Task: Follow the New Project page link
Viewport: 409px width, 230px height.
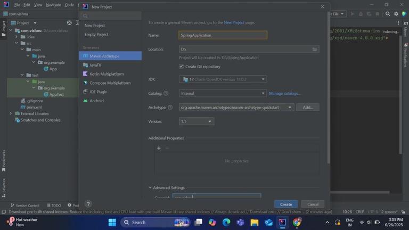Action: pos(234,23)
